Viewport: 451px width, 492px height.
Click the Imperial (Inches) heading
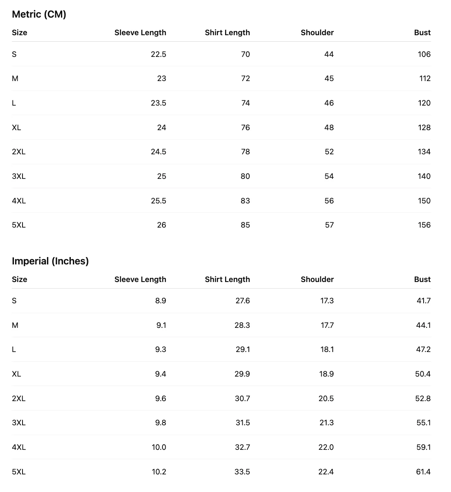coord(50,261)
